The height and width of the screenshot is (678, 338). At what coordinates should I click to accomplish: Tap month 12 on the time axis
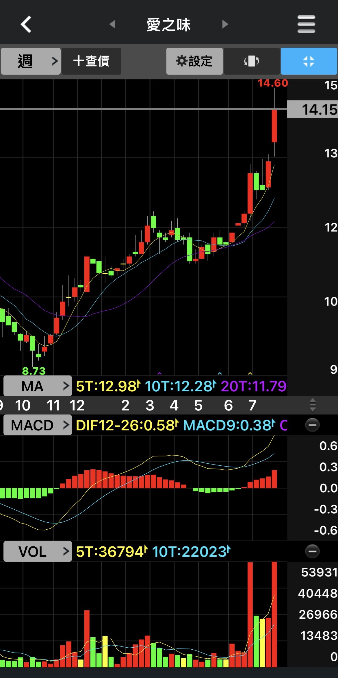77,405
